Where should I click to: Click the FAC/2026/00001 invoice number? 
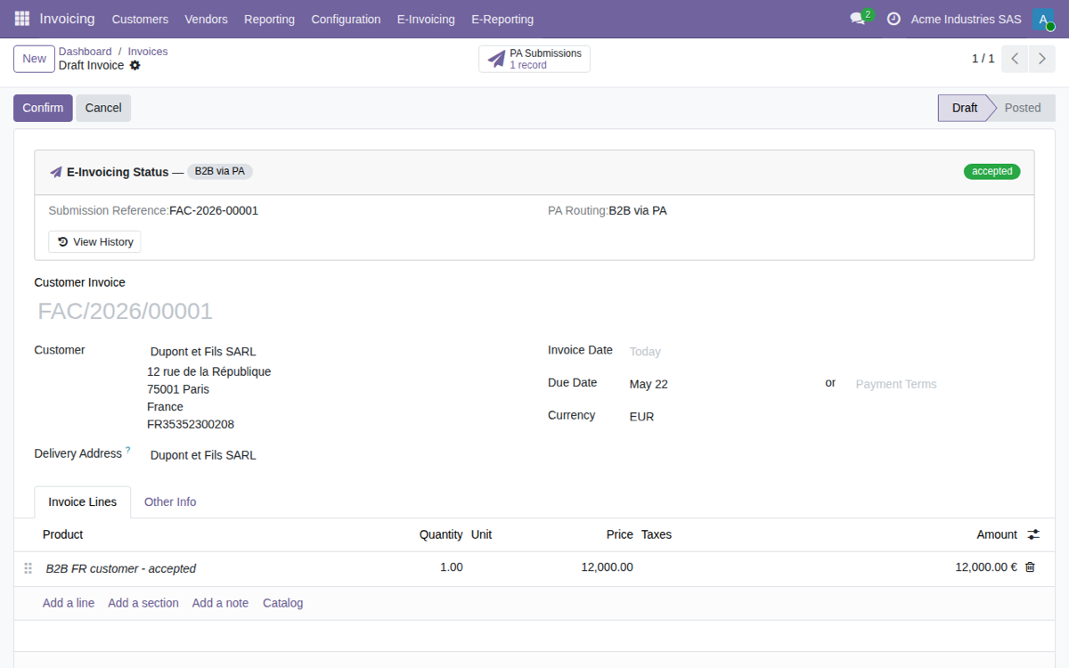(125, 312)
